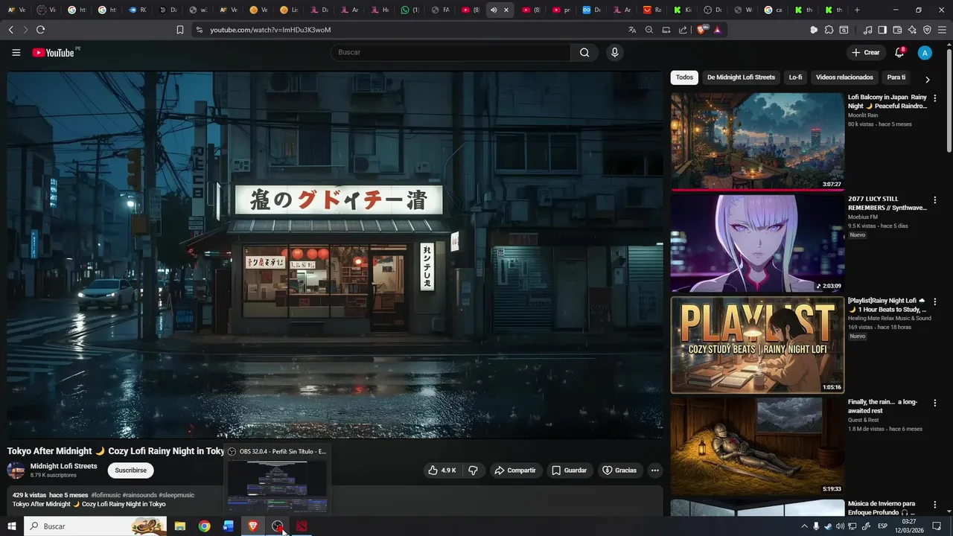Click the Guardar button
This screenshot has width=953, height=536.
570,470
